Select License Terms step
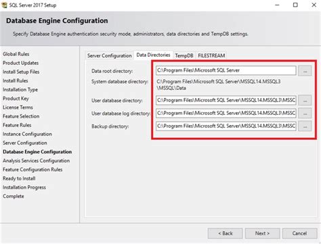This screenshot has width=321, height=244. (18, 107)
